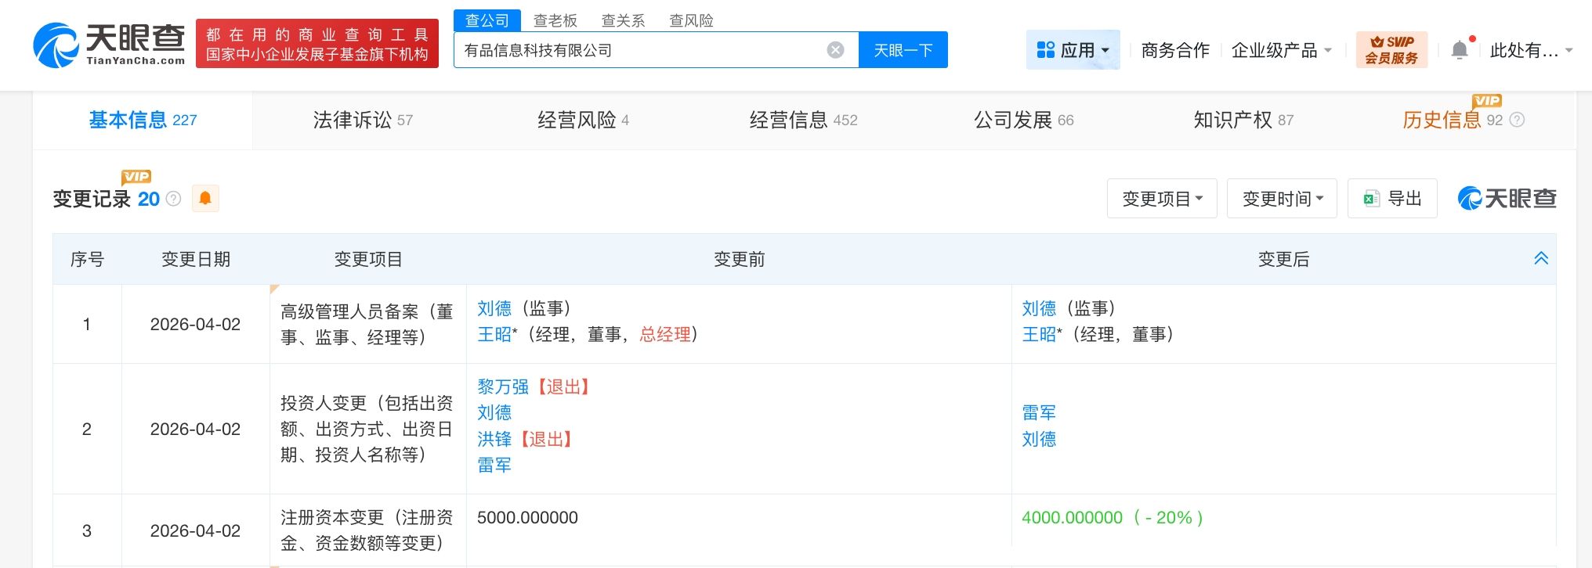Click the 天眼一下 search button
Screen dimensions: 1592x568
(903, 50)
